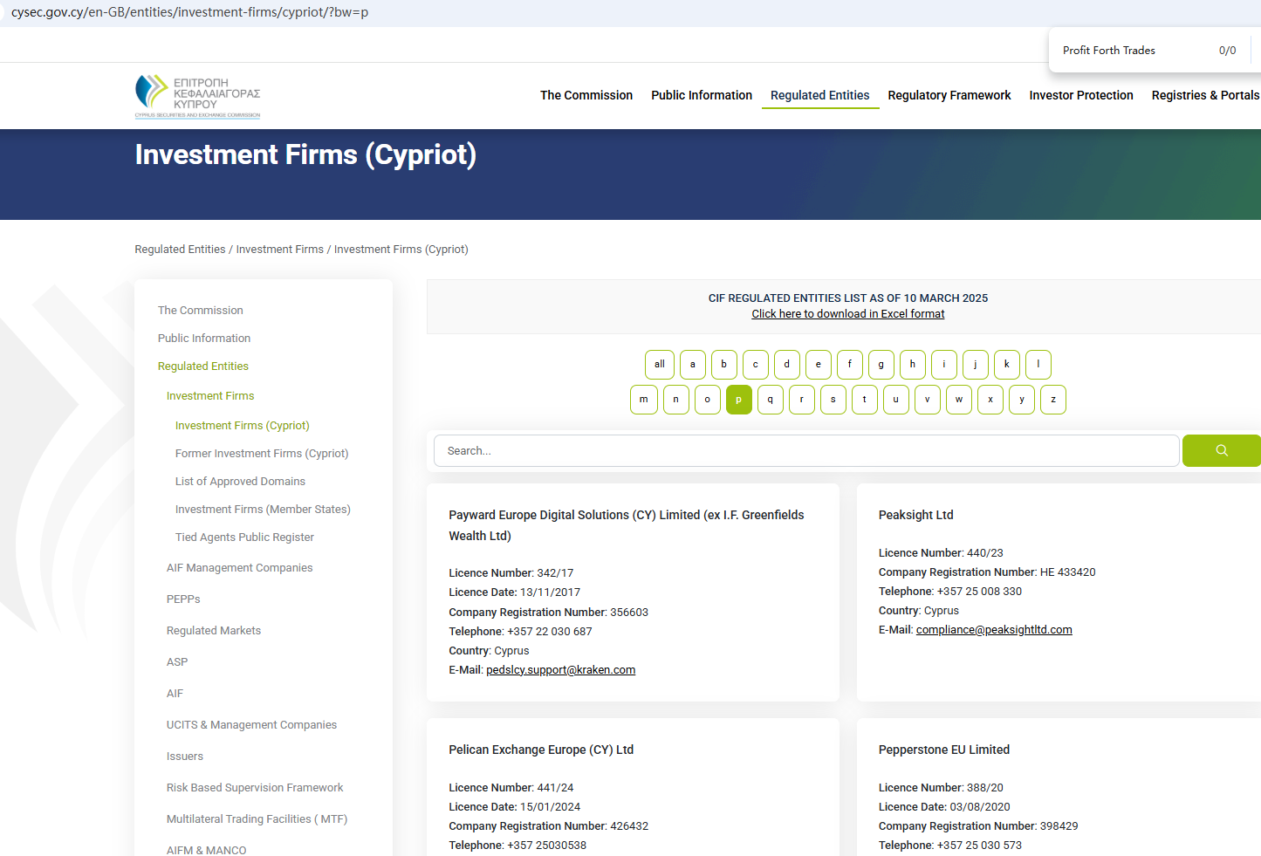Filter list by letter 'q'
Viewport: 1261px width, 856px height.
point(770,400)
